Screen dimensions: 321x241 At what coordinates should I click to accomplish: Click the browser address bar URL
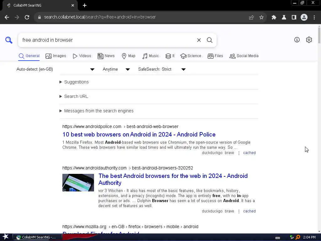pos(100,17)
